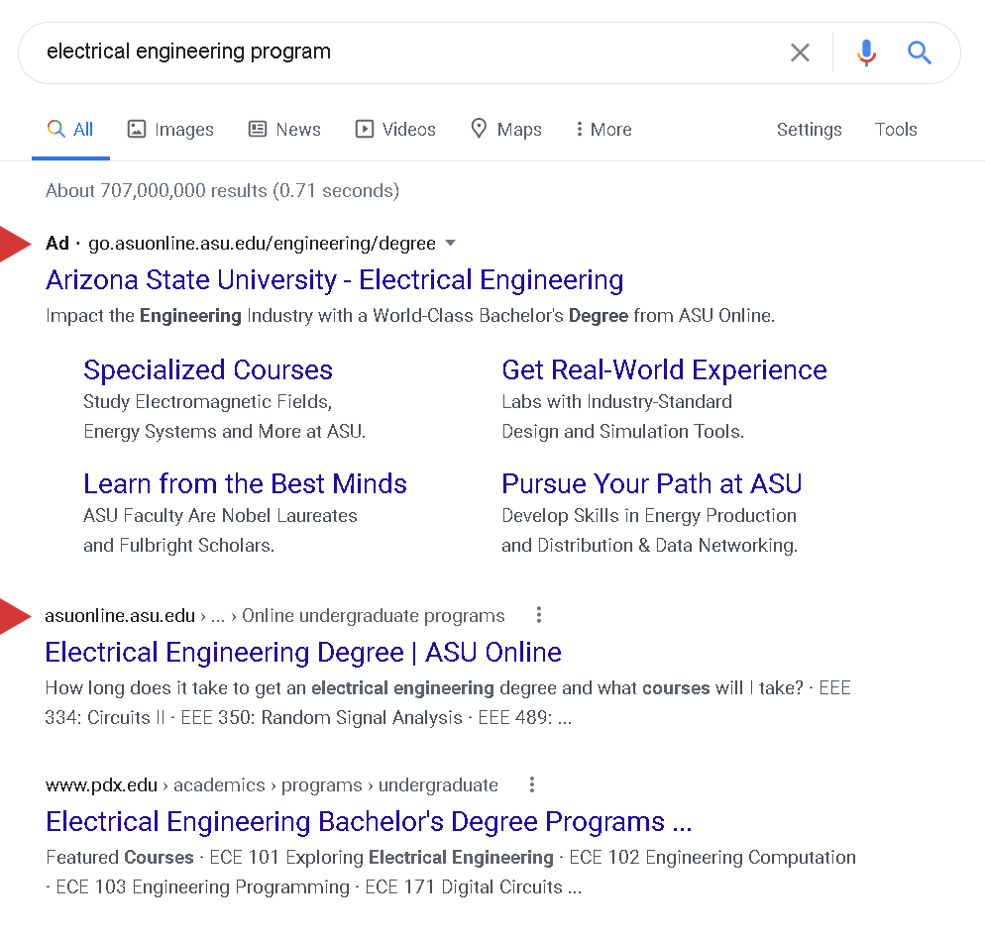
Task: Click the blue magnifier search icon
Action: pyautogui.click(x=920, y=52)
